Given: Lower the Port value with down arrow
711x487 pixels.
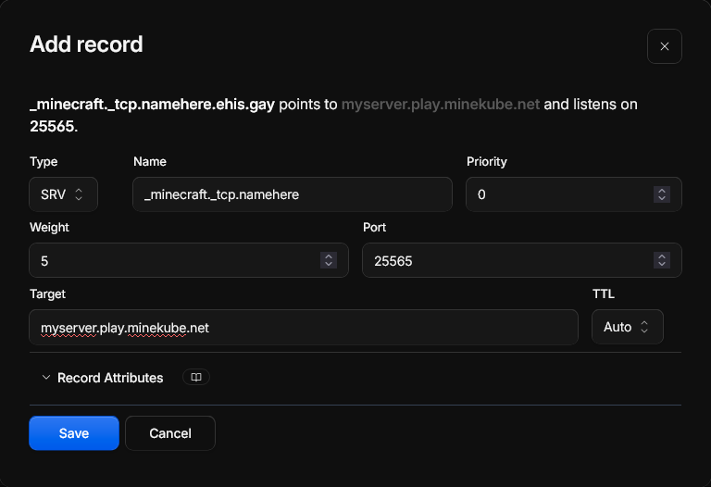Looking at the screenshot, I should pos(662,265).
